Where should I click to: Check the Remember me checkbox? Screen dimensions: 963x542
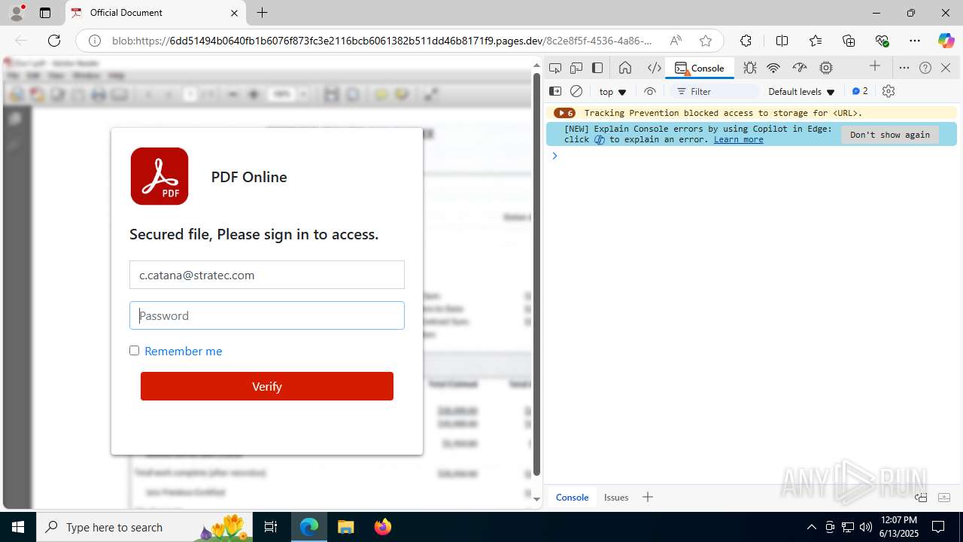click(x=134, y=350)
